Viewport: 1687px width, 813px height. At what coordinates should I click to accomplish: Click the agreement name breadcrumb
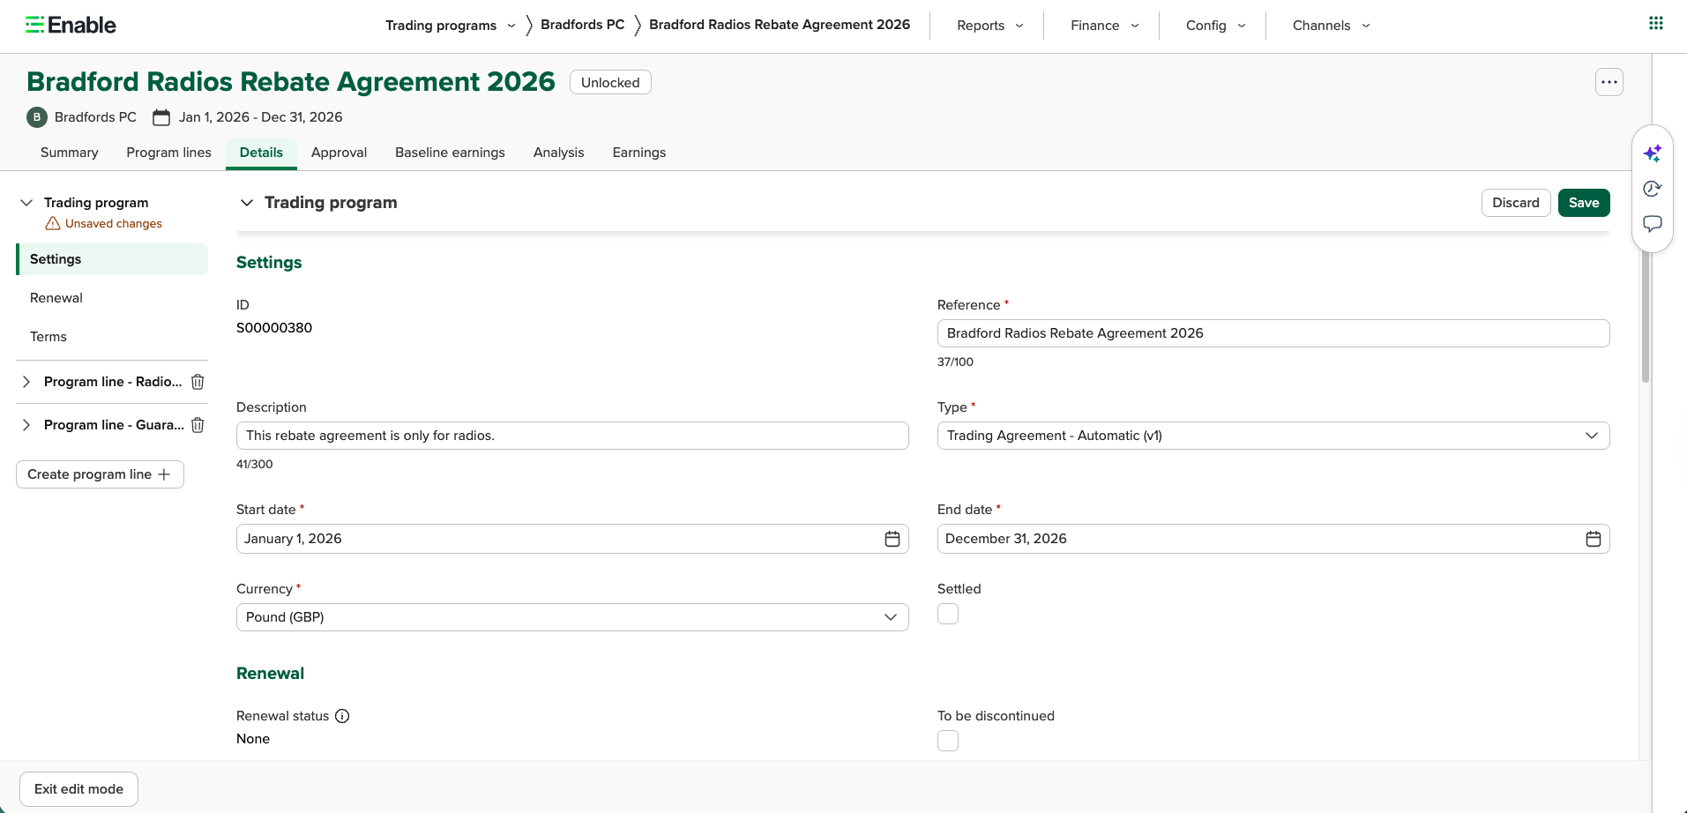click(780, 25)
